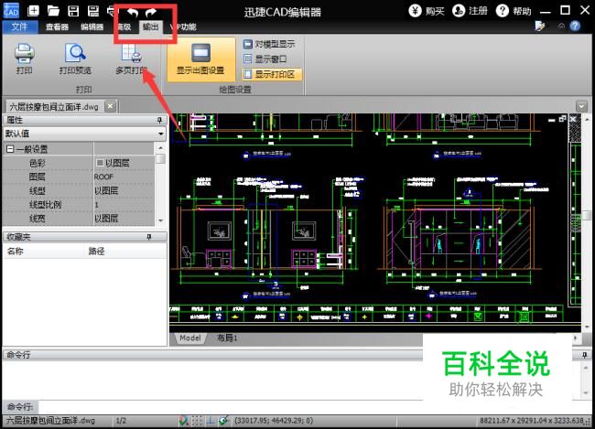
Task: Pin the 命令行 panel
Action: (x=584, y=355)
